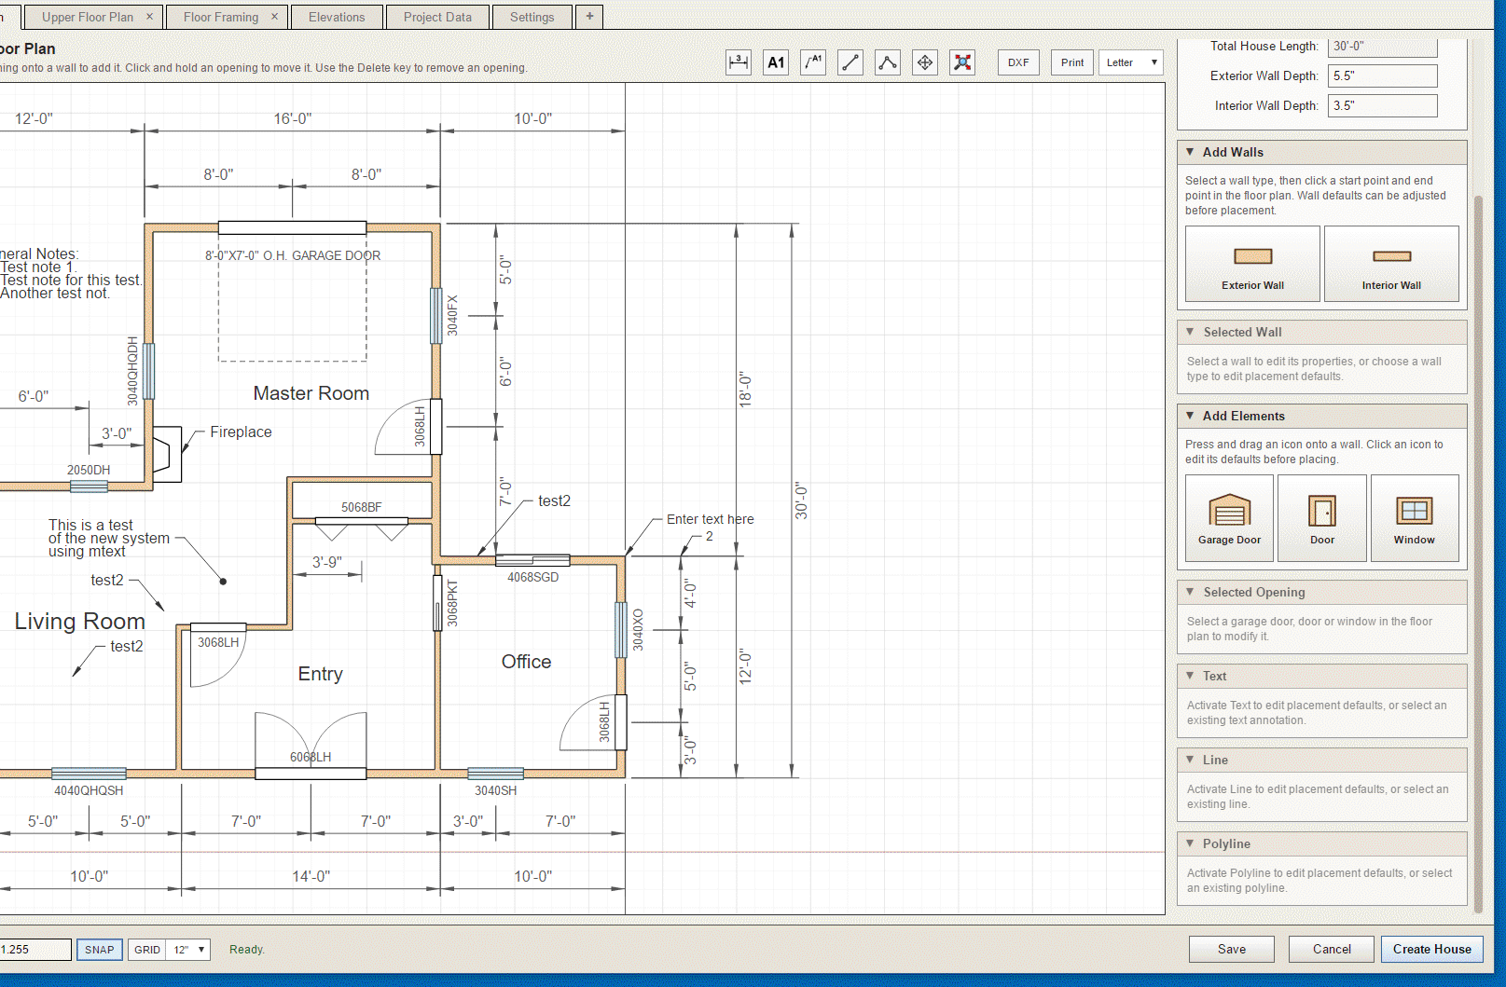Image resolution: width=1506 pixels, height=987 pixels.
Task: Click the Create House button
Action: 1432,949
